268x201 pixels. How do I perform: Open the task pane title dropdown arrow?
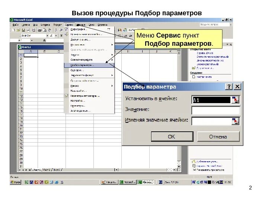click(227, 44)
